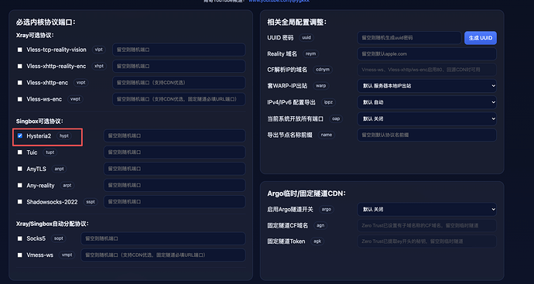Click the vlpt parameter badge
Image resolution: width=534 pixels, height=284 pixels.
pos(99,50)
